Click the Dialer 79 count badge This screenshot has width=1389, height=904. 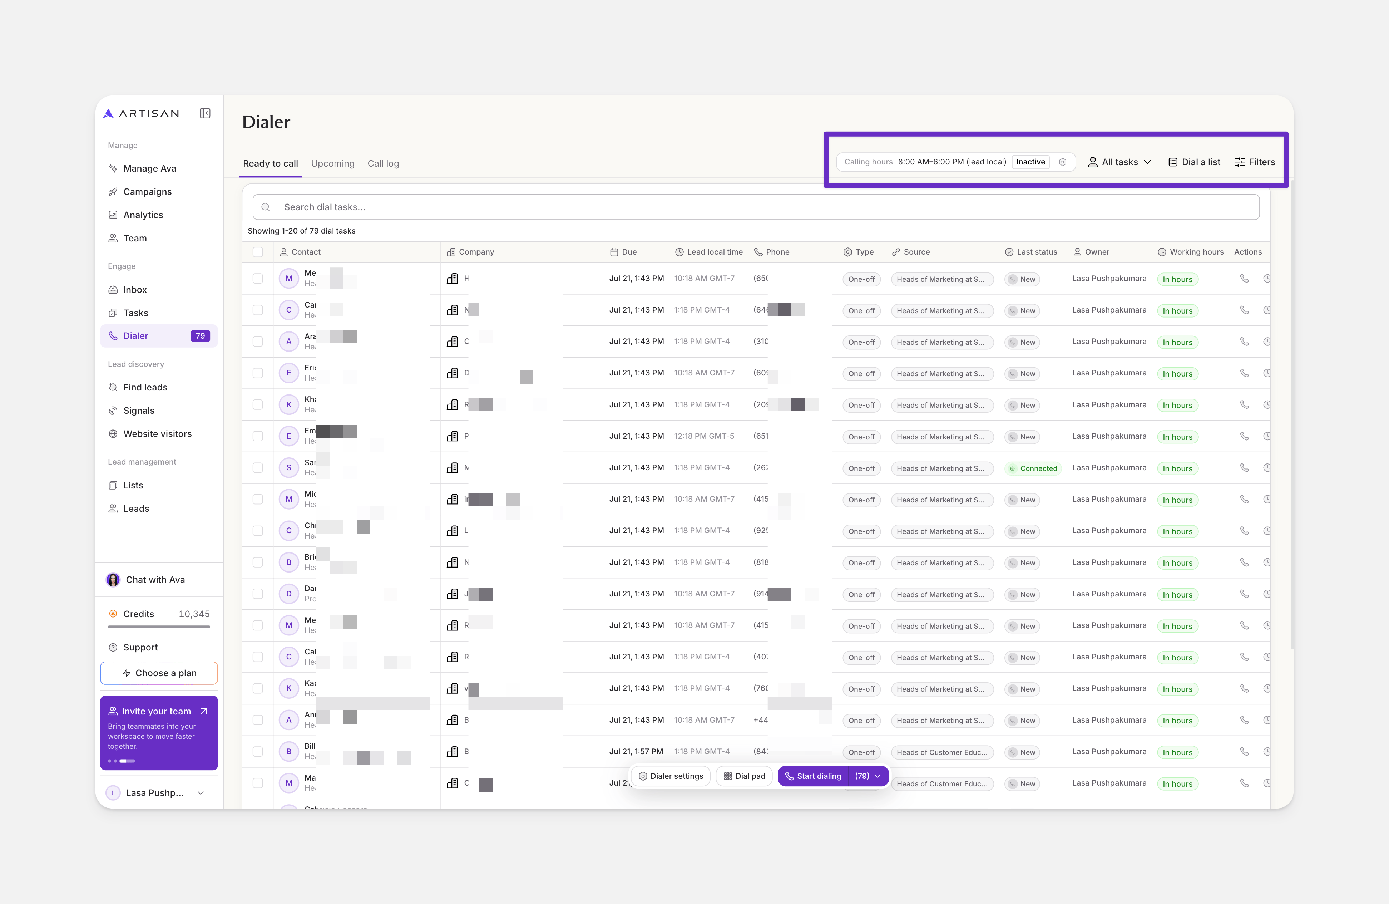coord(200,336)
